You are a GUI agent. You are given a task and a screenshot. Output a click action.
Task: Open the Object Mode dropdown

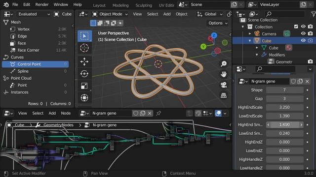click(110, 14)
